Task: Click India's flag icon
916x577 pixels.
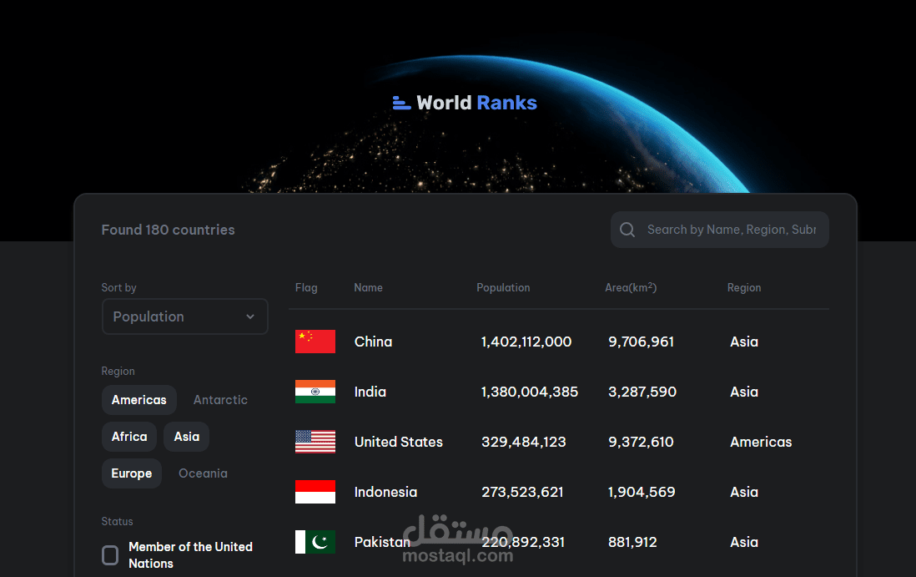Action: pos(315,391)
